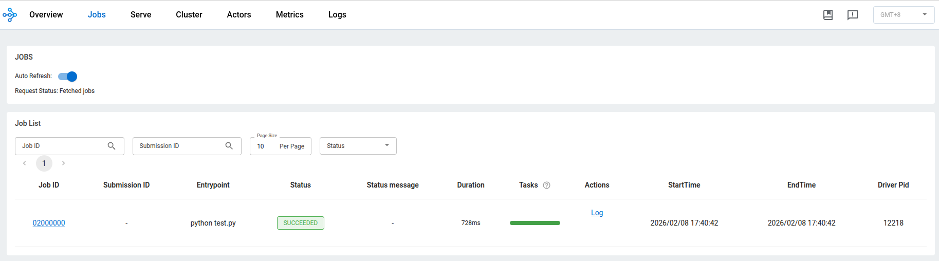939x261 pixels.
Task: Navigate to the Metrics tab
Action: (289, 15)
